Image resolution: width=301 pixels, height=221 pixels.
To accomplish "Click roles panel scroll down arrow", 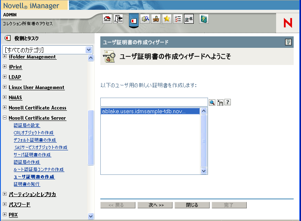I will click(x=91, y=216).
